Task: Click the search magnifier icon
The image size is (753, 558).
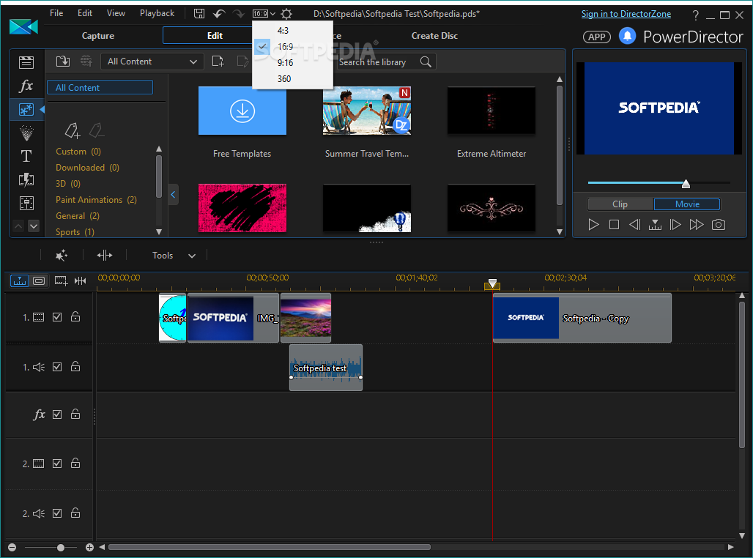Action: click(426, 62)
